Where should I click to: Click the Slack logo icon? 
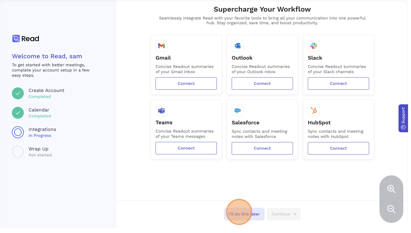point(314,46)
